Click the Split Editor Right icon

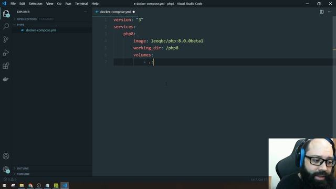point(322,12)
